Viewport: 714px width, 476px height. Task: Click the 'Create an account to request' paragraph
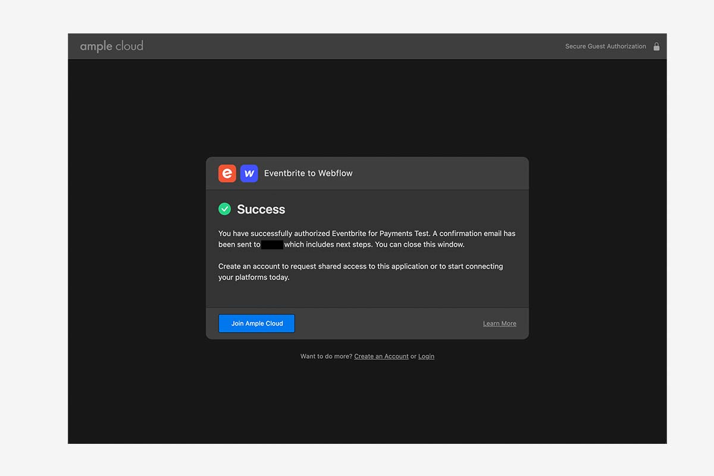tap(361, 272)
